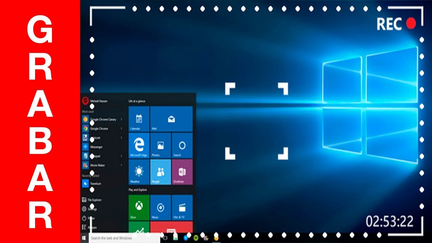The image size is (432, 243).
Task: Launch the Microsoft Edge tile
Action: 139,145
